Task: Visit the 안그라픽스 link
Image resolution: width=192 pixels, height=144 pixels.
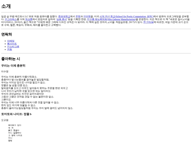Action: coord(11,19)
